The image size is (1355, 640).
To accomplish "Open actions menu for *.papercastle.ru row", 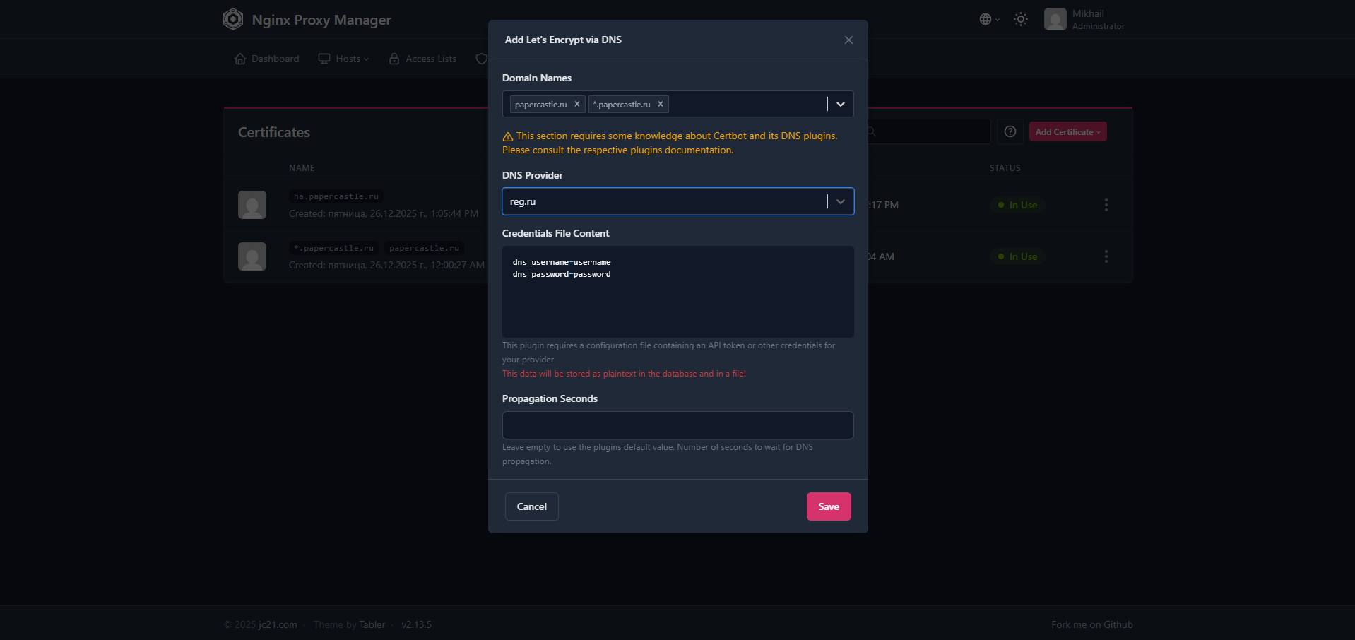I will [x=1106, y=256].
